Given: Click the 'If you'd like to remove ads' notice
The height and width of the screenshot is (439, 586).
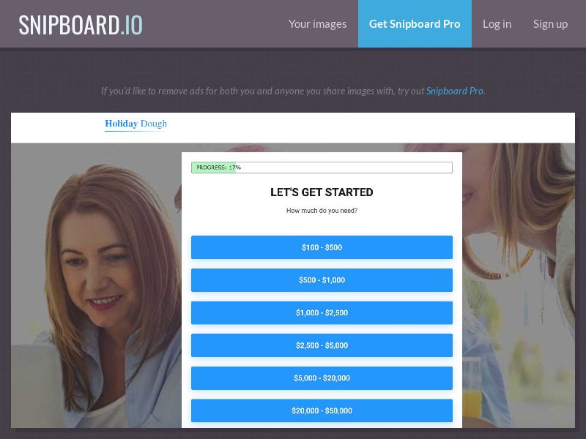Looking at the screenshot, I should (x=262, y=91).
